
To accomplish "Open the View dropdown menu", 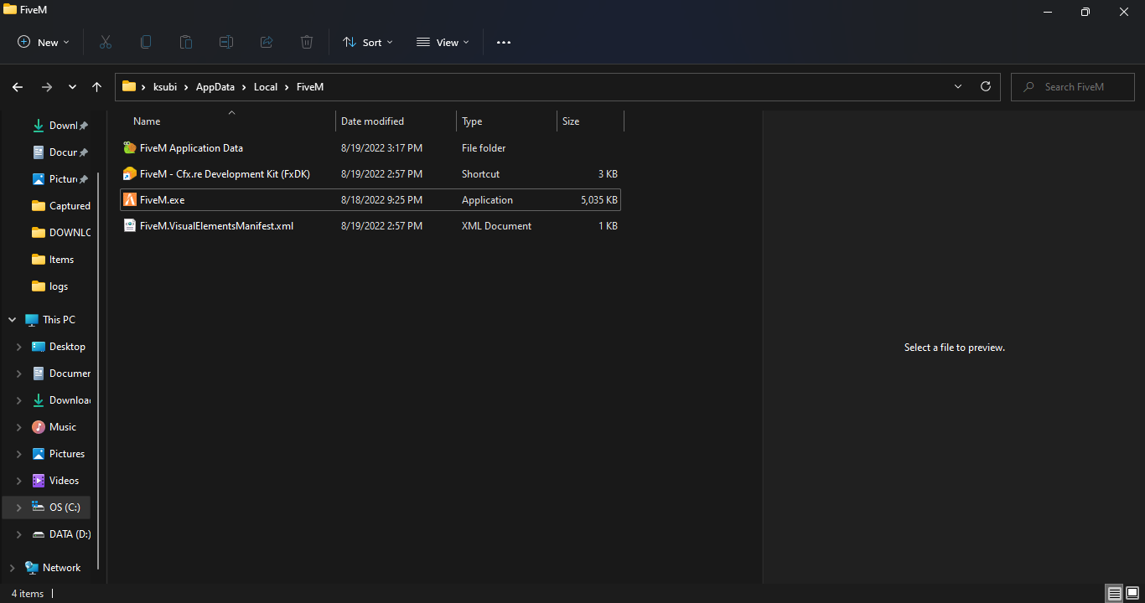I will [x=443, y=42].
